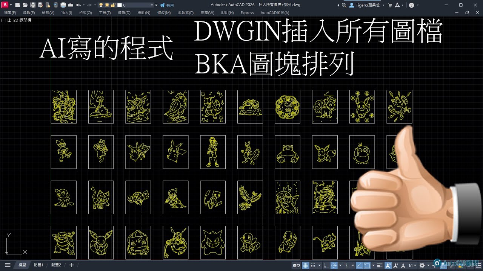483x271 pixels.
Task: Toggle annotation visibility icon in status bar
Action: [388, 266]
